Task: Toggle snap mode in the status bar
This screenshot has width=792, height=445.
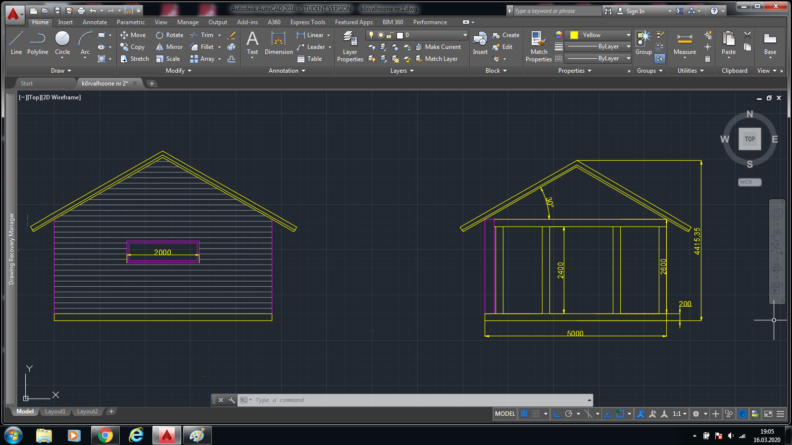Action: click(x=536, y=414)
